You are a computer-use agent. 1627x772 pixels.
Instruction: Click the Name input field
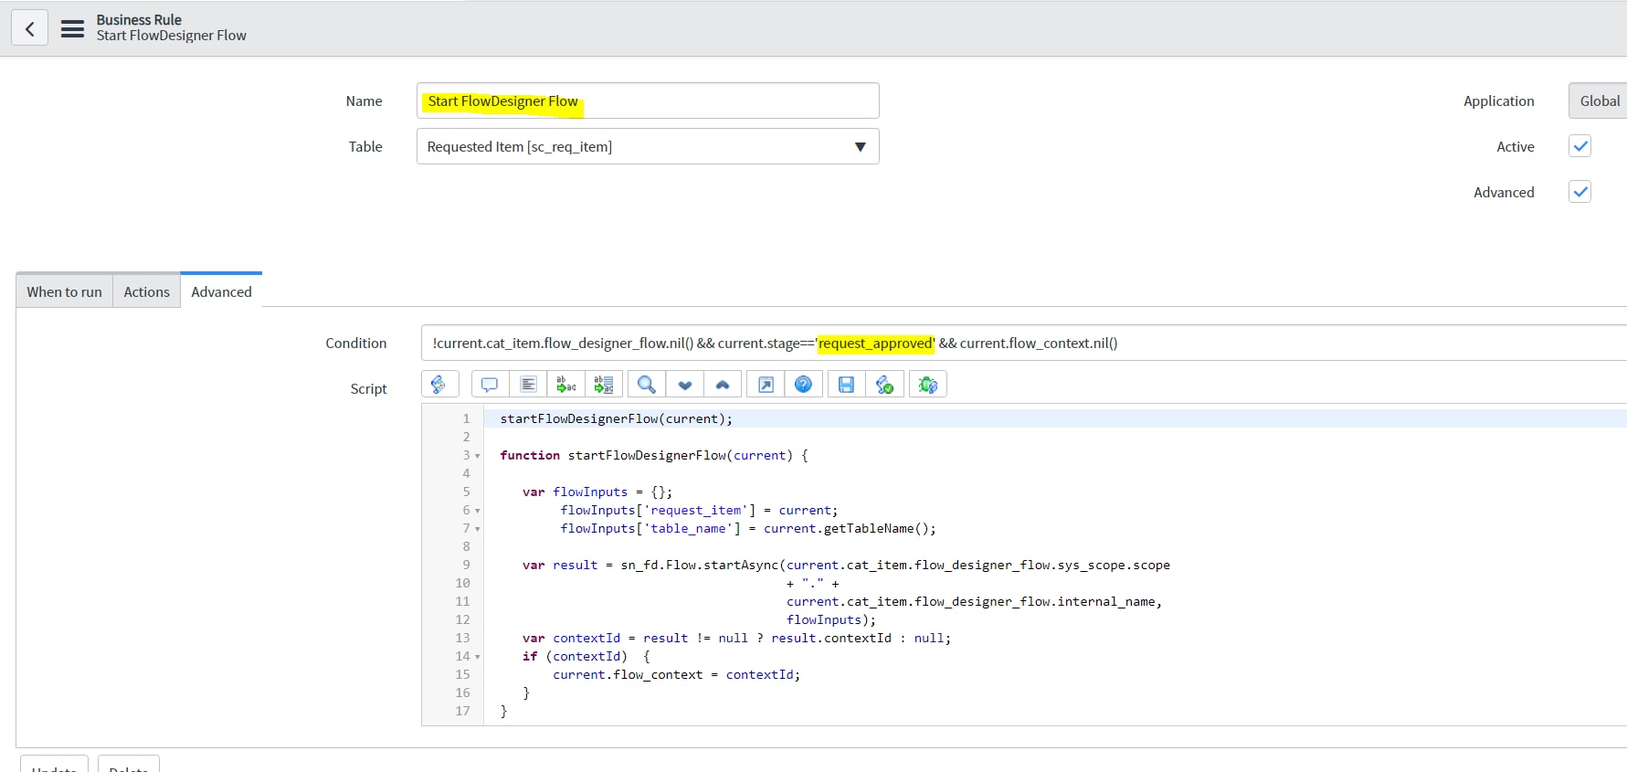(648, 100)
